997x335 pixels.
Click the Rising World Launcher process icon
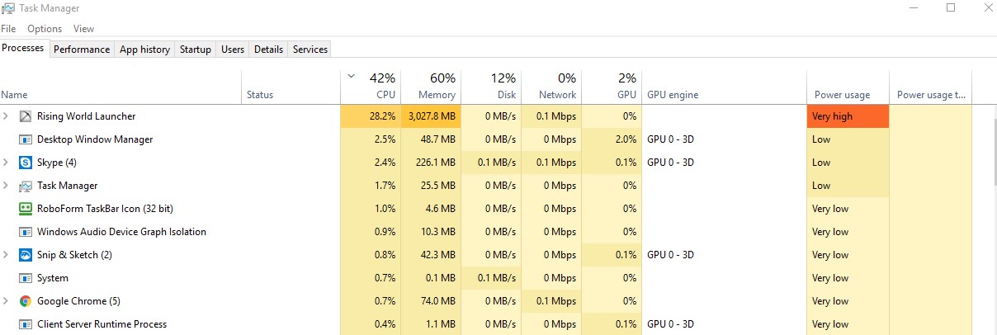point(25,116)
